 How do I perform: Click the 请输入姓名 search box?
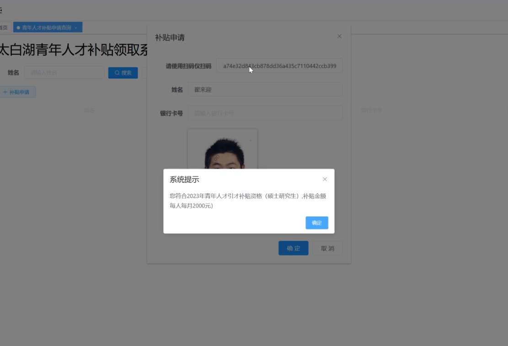[x=64, y=73]
